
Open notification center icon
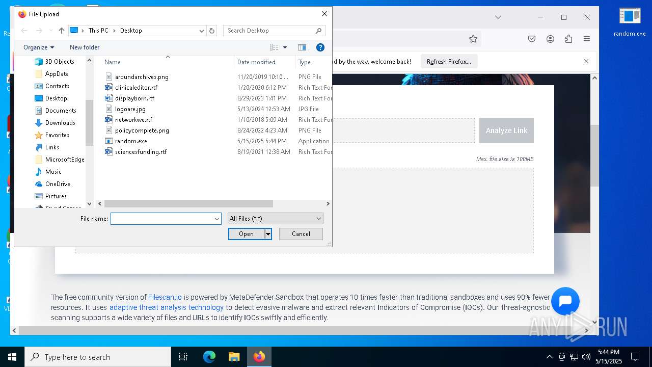point(635,357)
